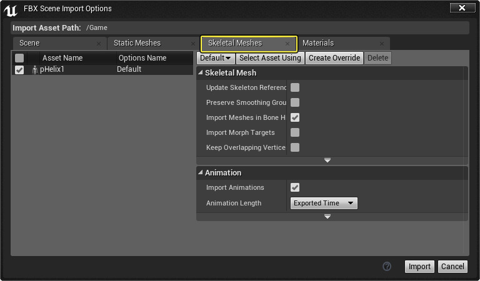Viewport: 480px width, 281px height.
Task: Disable Import Meshes in Bone Hierarchy
Action: click(295, 117)
